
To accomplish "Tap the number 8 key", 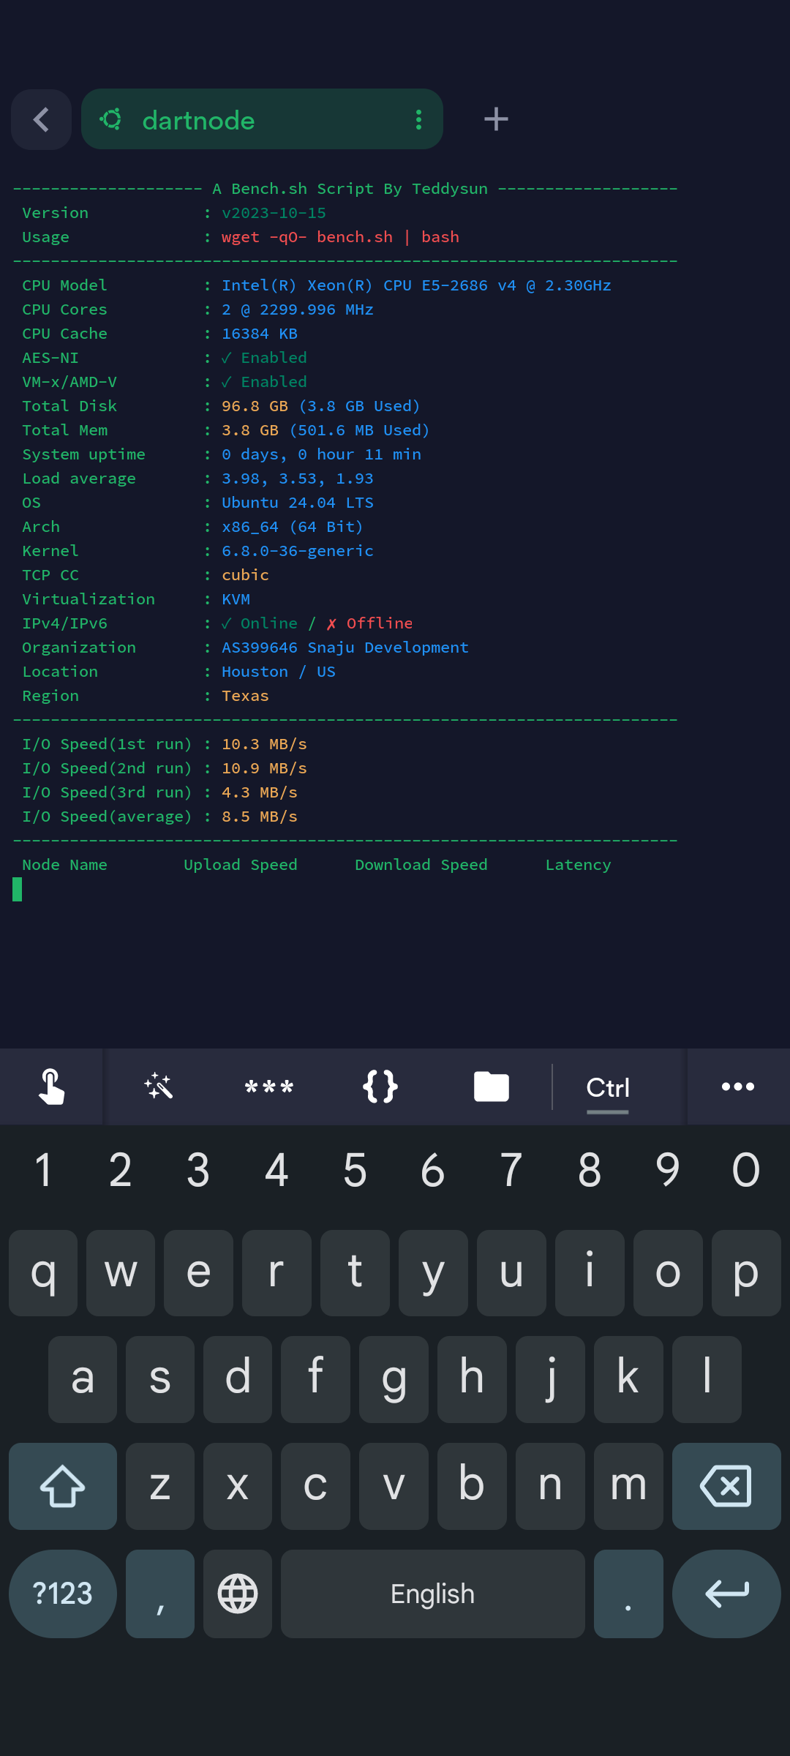I will pos(590,1170).
